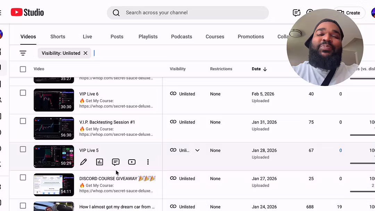Select the DISCORD COURSE GIVEAWAY checkbox

(x=23, y=178)
